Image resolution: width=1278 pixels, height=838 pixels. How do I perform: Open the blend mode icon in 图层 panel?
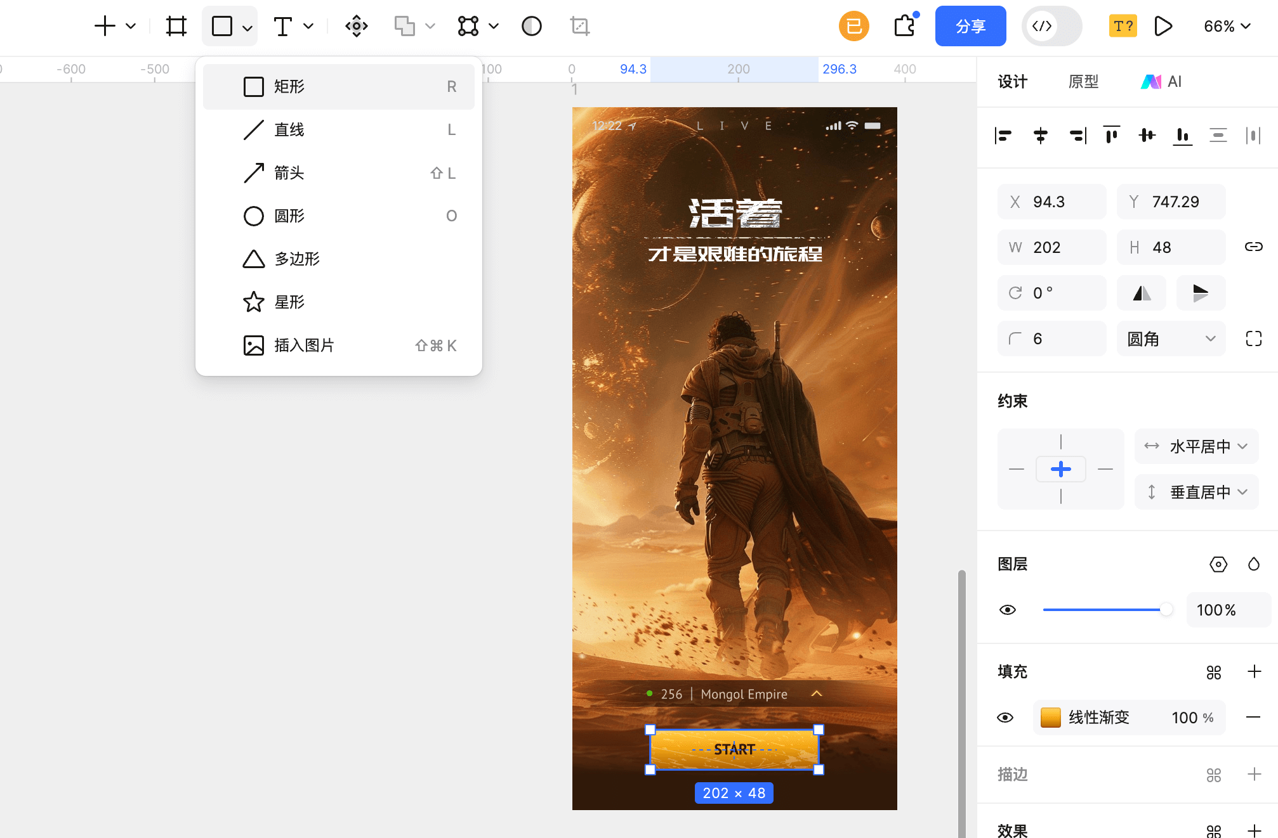point(1219,564)
